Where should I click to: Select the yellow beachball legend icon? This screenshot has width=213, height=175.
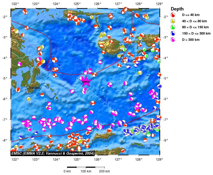tap(173, 21)
